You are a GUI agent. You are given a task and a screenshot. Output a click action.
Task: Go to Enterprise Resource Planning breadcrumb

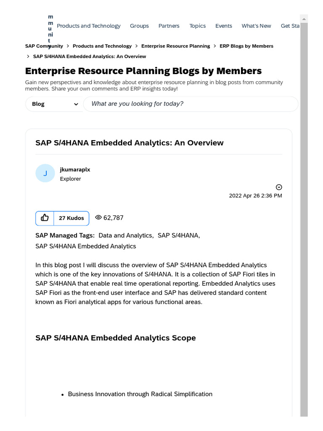(x=175, y=46)
